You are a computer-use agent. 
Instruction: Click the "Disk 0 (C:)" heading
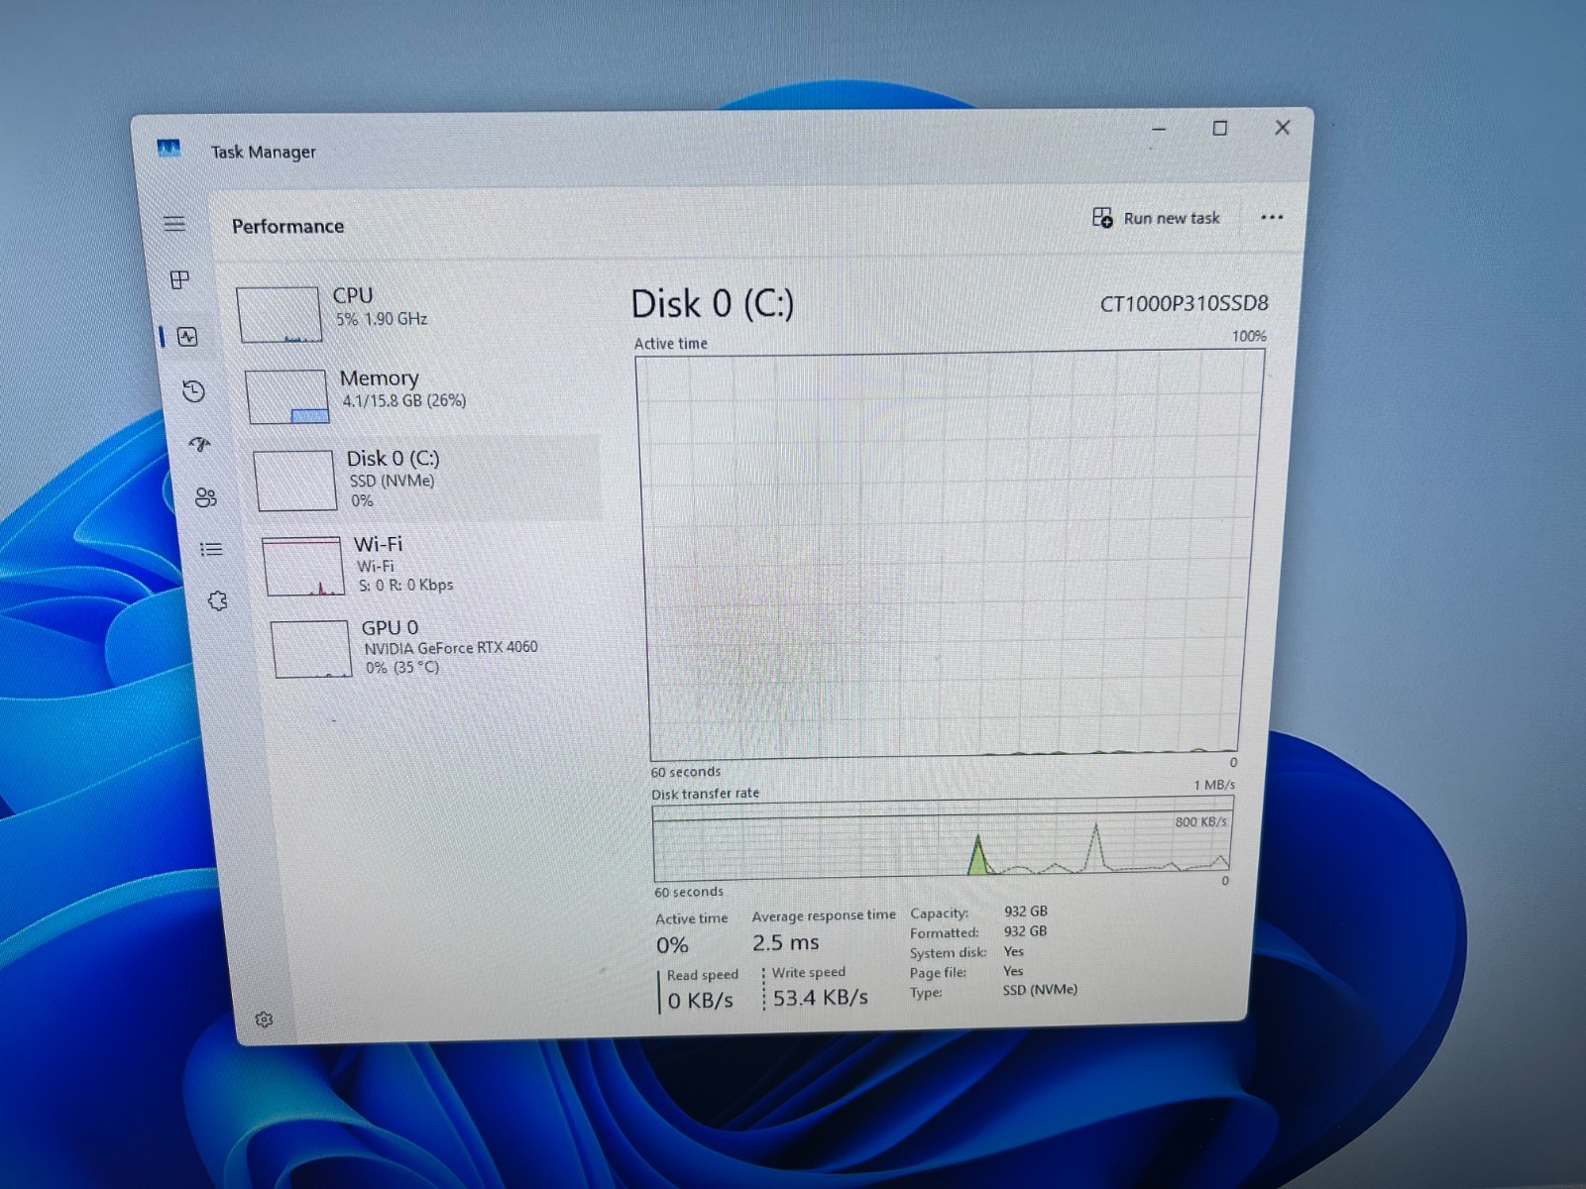point(713,304)
